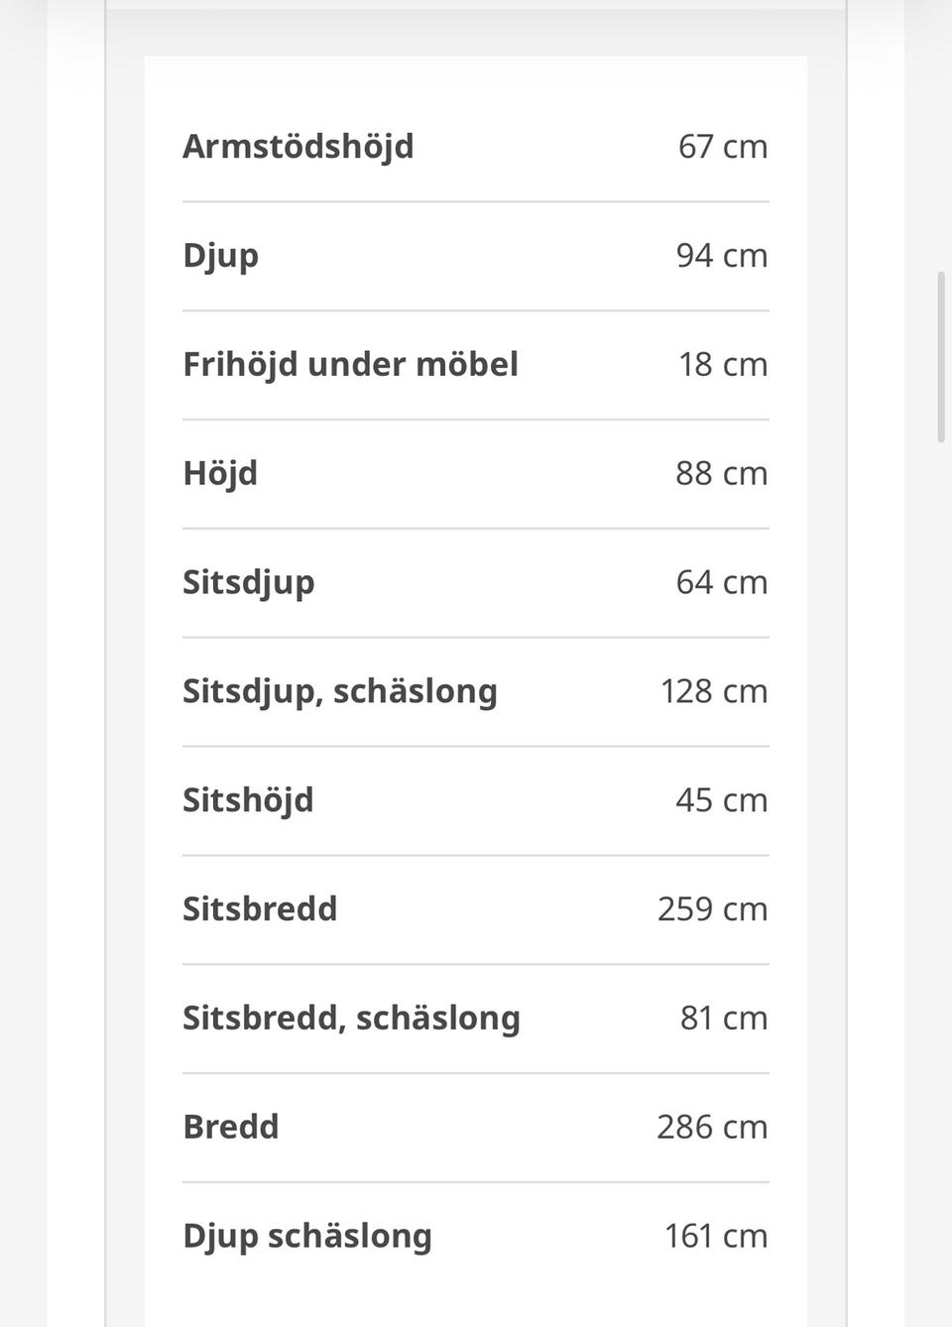Click the 18 cm clearance value

coord(723,365)
